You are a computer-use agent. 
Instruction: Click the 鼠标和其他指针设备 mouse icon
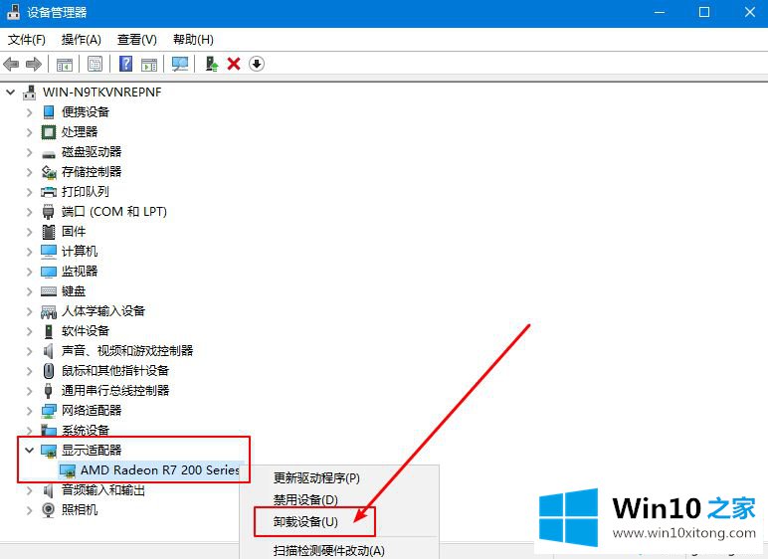49,370
